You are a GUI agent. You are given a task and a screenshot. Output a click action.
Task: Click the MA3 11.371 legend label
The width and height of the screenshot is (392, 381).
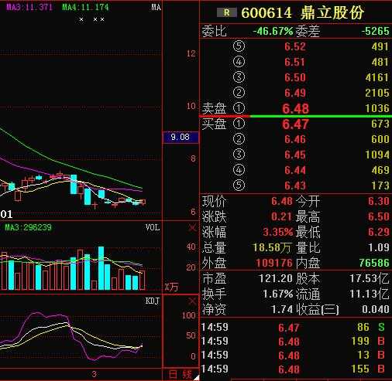coord(29,7)
